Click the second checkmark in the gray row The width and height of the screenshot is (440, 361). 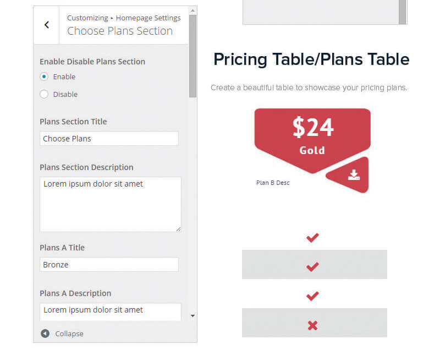tap(312, 267)
